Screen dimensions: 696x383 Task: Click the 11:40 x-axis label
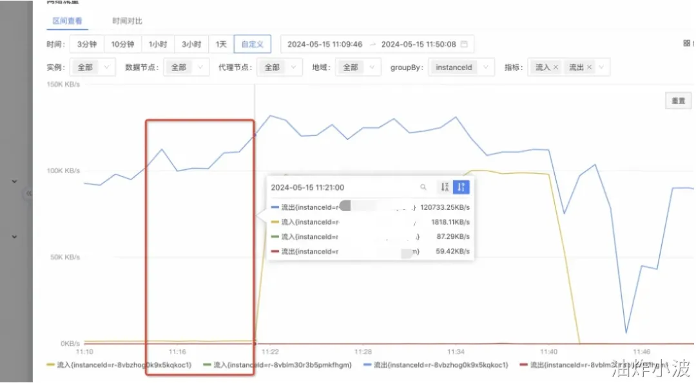548,351
